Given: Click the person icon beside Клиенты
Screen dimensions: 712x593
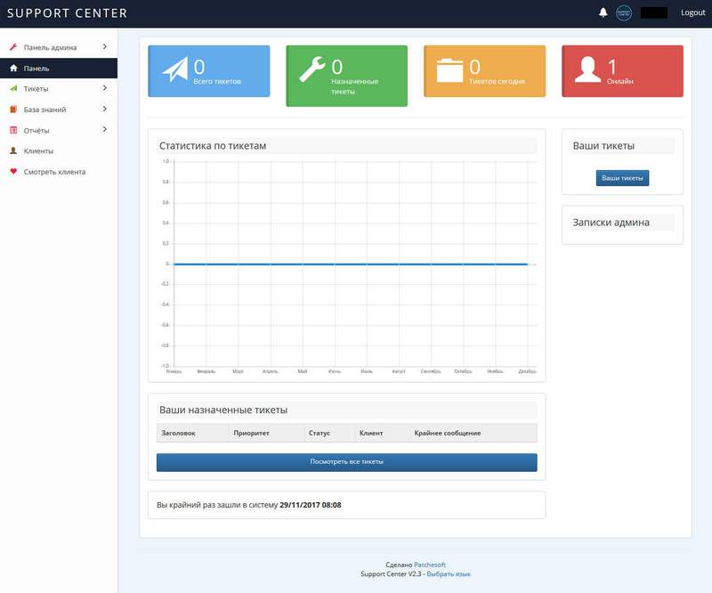Looking at the screenshot, I should point(13,151).
